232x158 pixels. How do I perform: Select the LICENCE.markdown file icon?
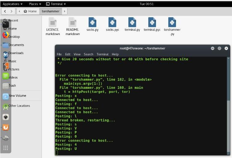coord(53,23)
